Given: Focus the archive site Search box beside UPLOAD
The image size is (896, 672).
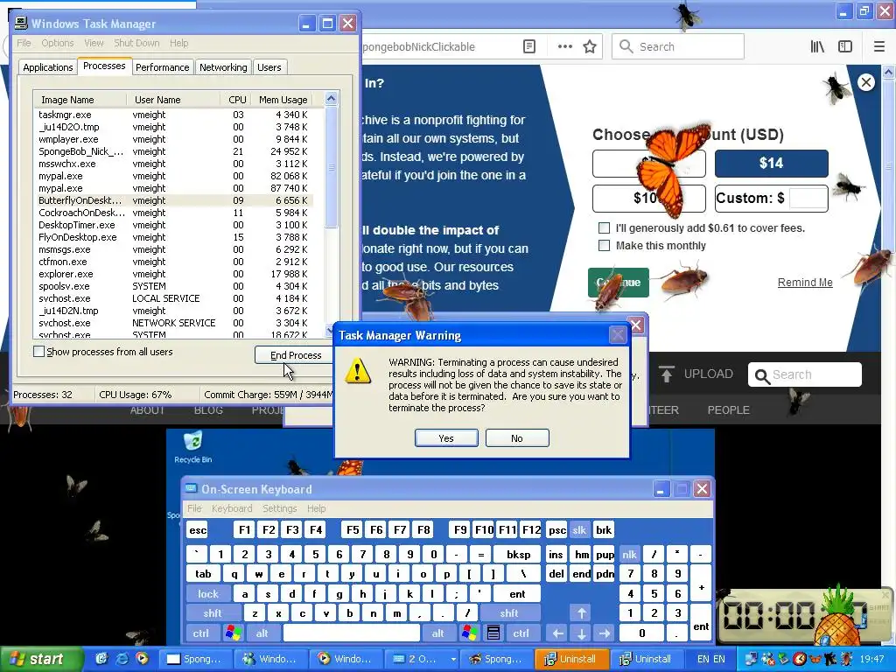Looking at the screenshot, I should click(805, 374).
